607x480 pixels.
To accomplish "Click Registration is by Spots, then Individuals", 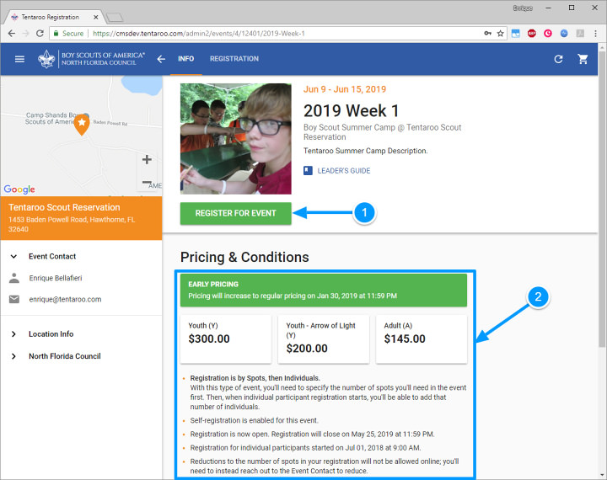I will pos(255,378).
